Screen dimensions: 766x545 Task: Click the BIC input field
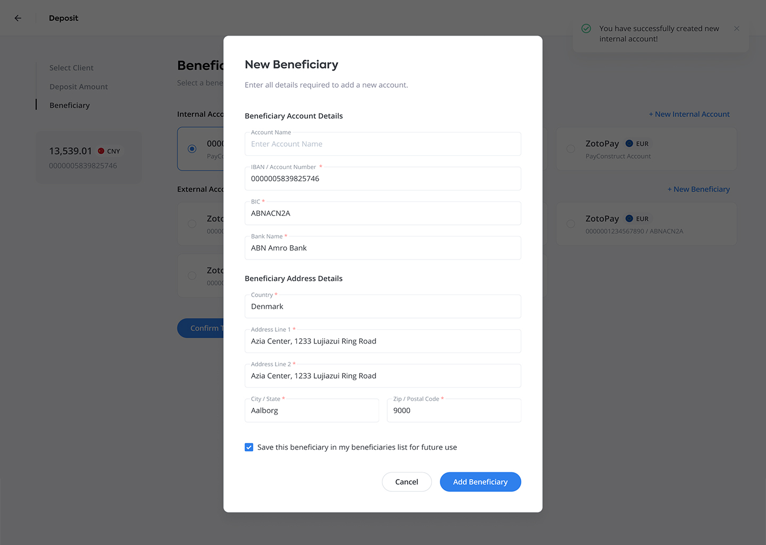point(383,213)
